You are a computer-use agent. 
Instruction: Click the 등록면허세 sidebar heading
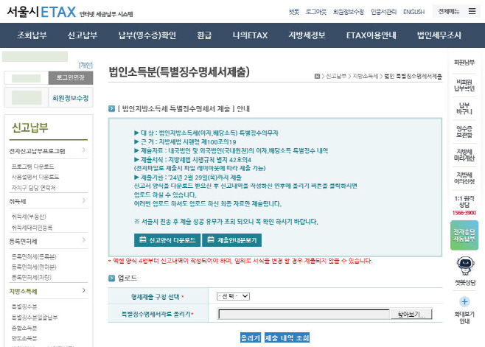point(23,241)
